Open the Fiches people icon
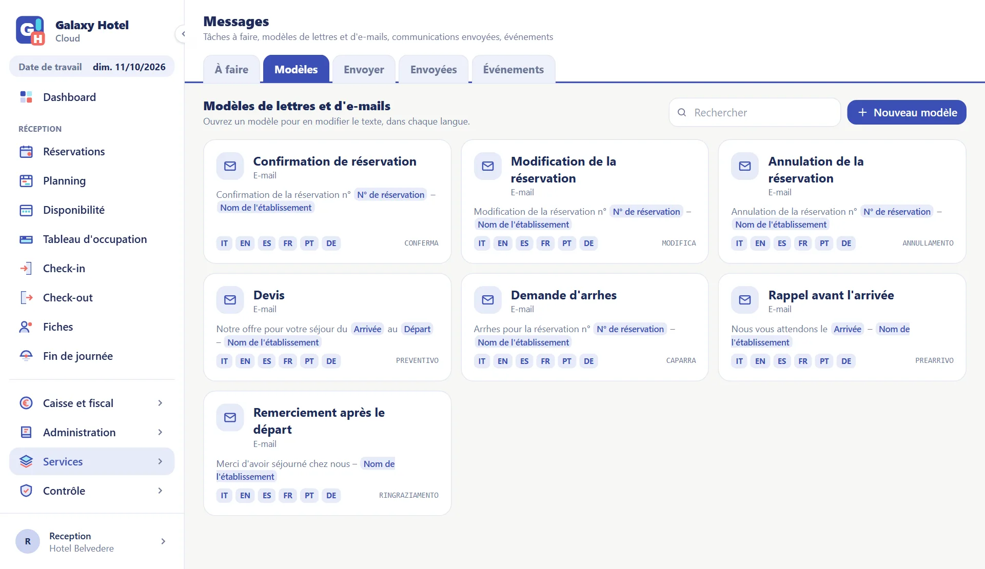The height and width of the screenshot is (569, 985). pos(26,327)
